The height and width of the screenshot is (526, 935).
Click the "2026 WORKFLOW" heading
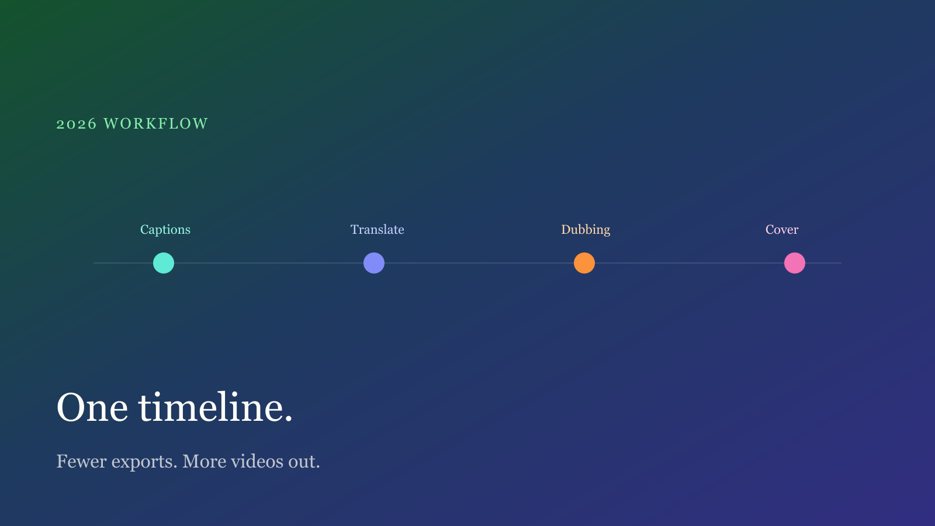coord(132,124)
